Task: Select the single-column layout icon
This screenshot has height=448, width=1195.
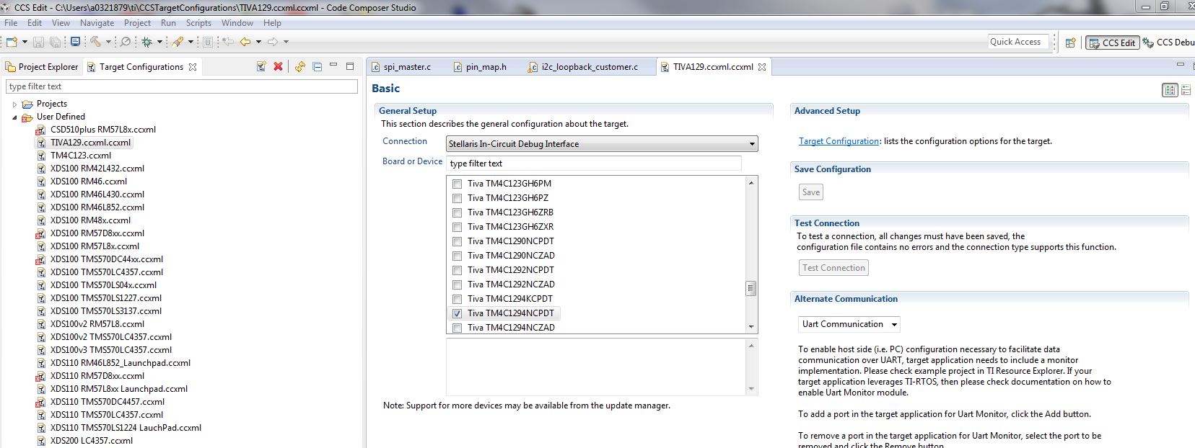Action: point(1186,90)
